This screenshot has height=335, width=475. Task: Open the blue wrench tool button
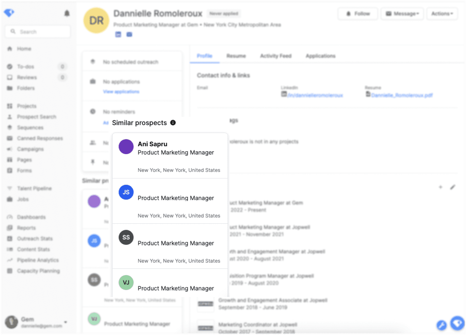tap(441, 325)
